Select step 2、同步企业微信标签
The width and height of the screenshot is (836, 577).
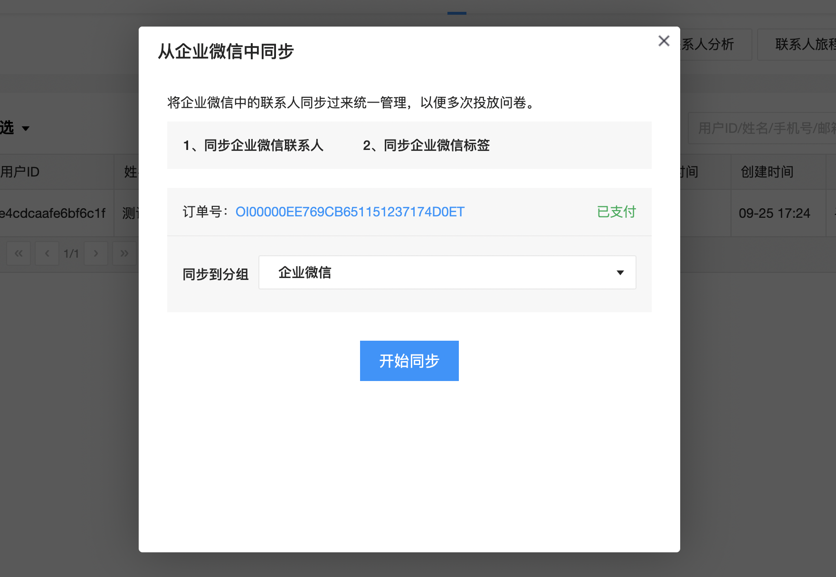coord(427,145)
